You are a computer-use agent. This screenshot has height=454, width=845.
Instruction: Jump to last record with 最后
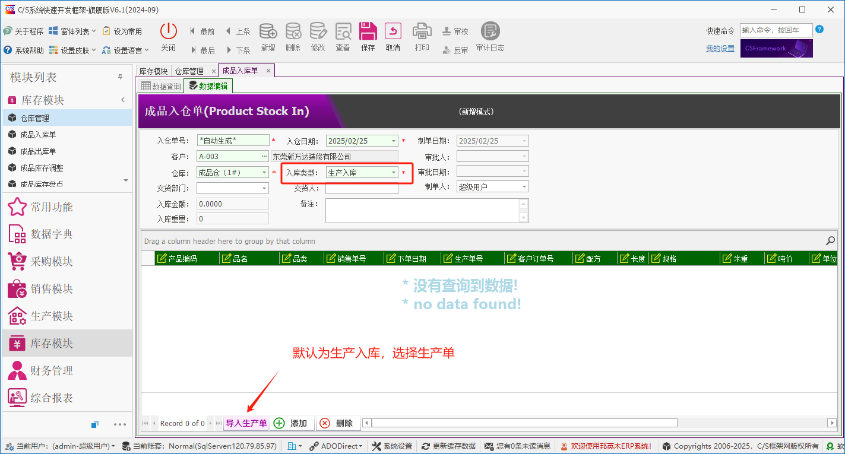[x=202, y=50]
